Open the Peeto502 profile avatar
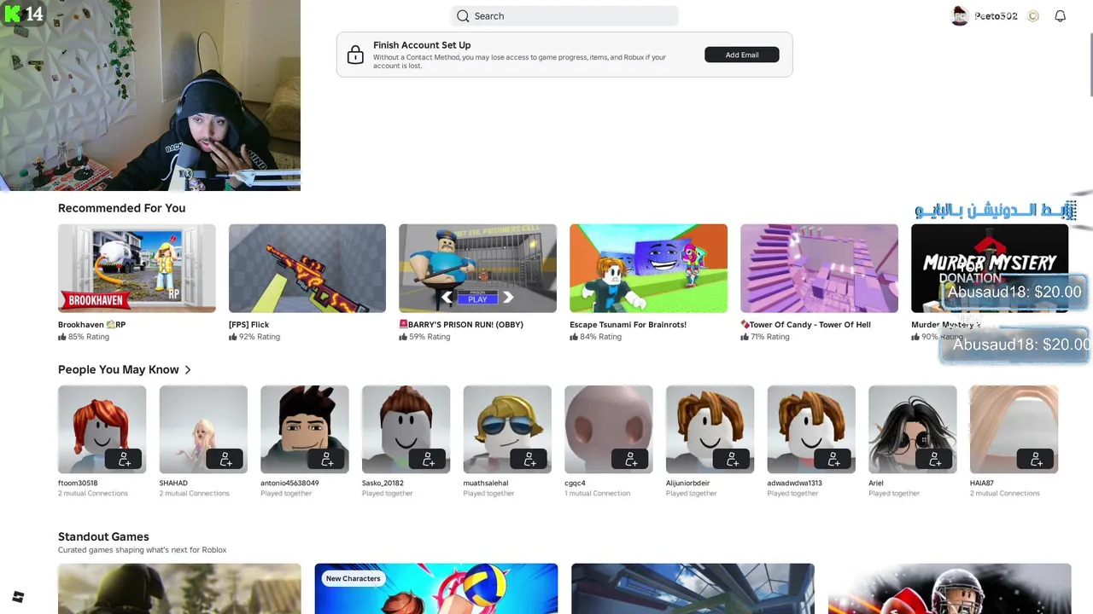This screenshot has width=1093, height=614. [960, 15]
